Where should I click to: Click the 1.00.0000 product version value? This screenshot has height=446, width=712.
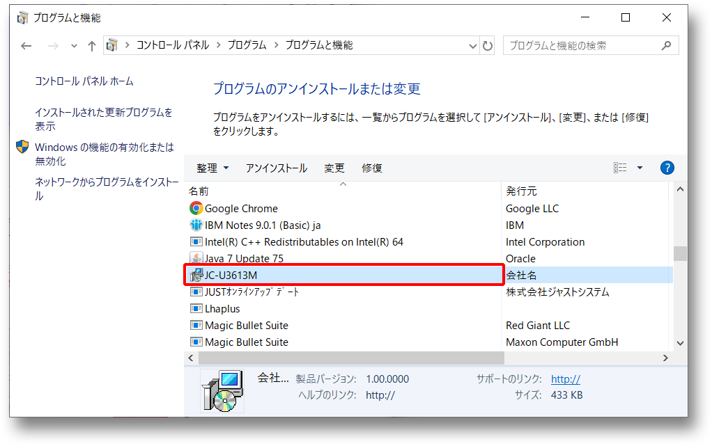tap(387, 379)
